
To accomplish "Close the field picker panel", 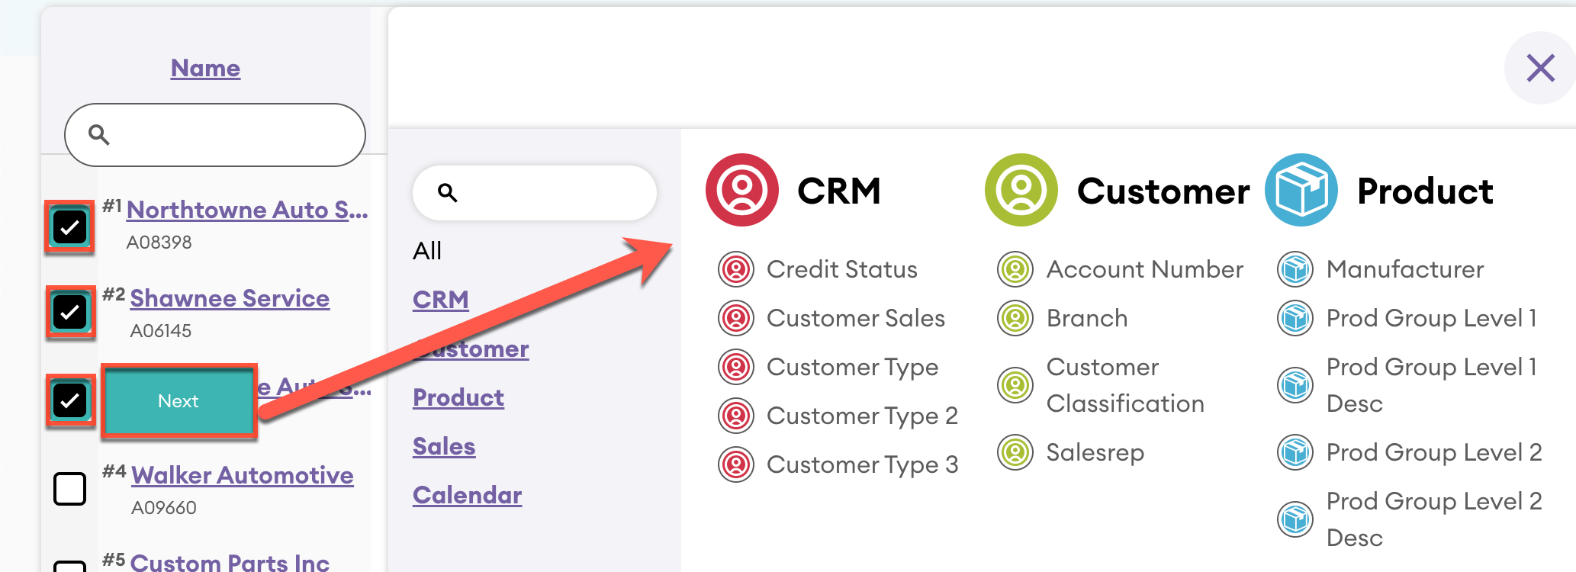I will click(x=1540, y=68).
